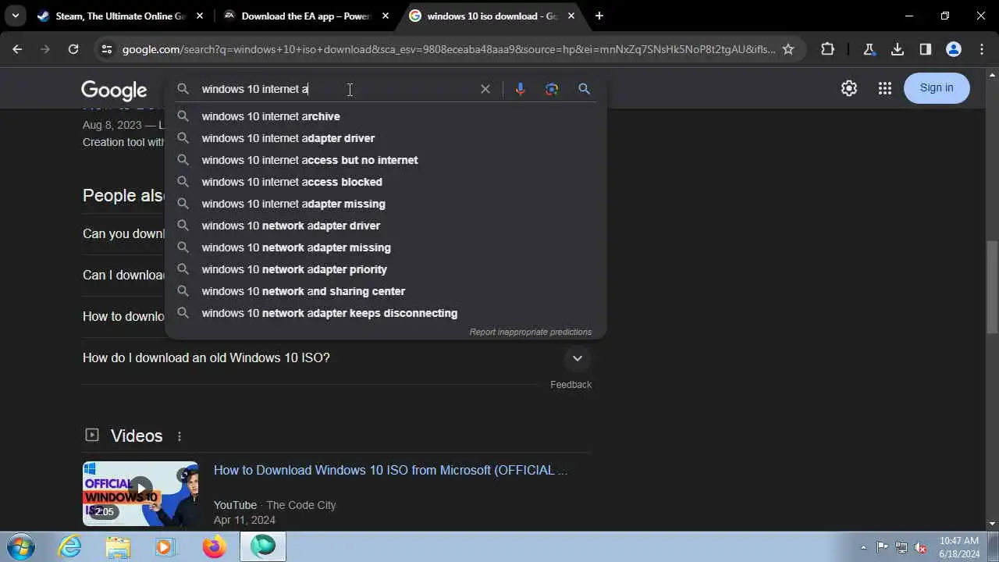Open network status tray icon
Viewport: 999px width, 562px height.
(x=901, y=547)
